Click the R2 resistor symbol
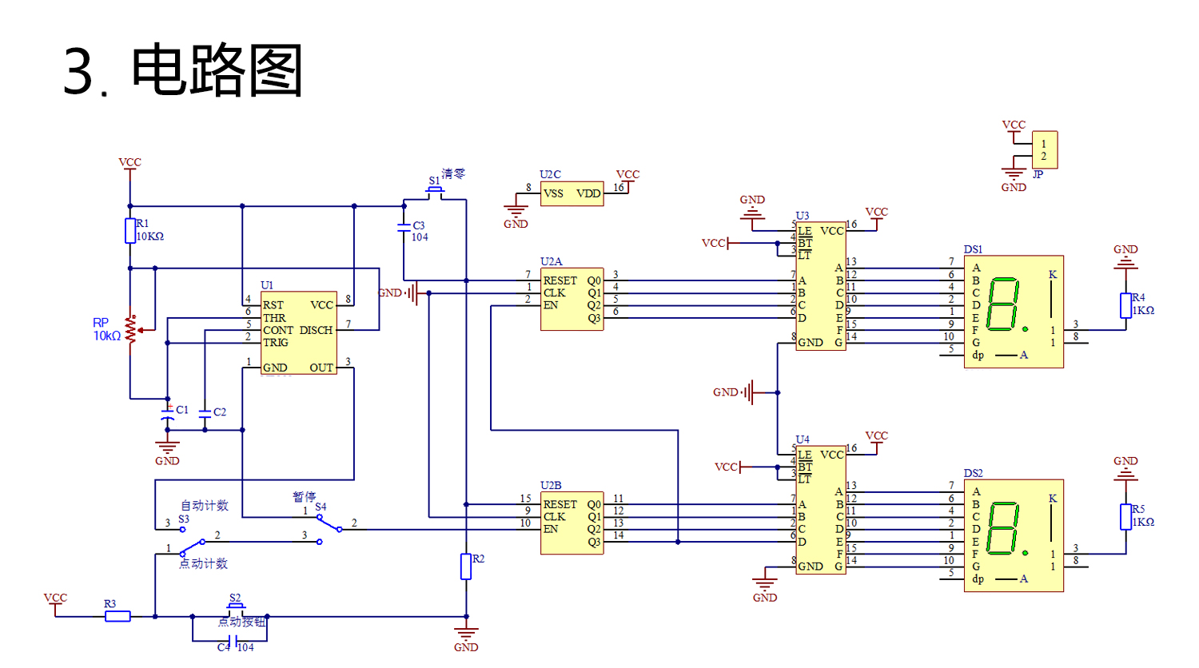The width and height of the screenshot is (1199, 668). tap(466, 567)
